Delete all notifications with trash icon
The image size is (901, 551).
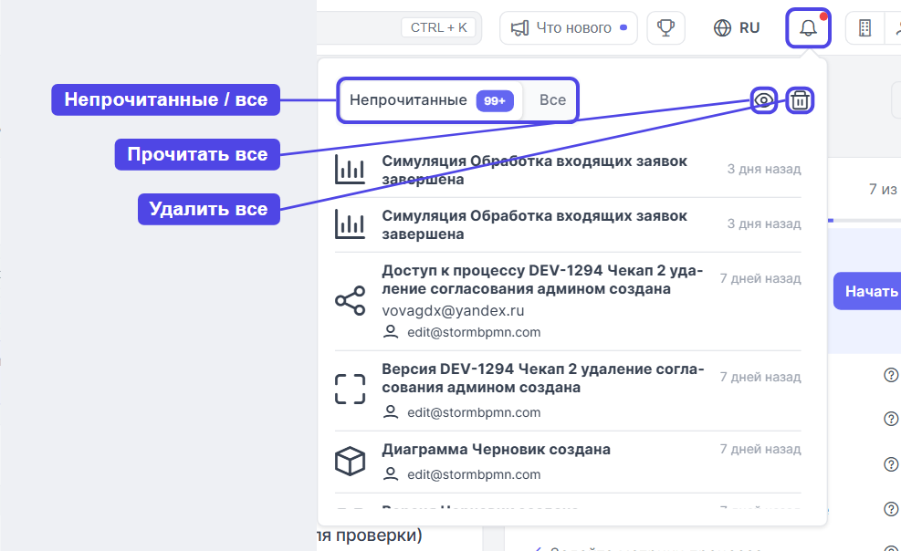tap(800, 100)
